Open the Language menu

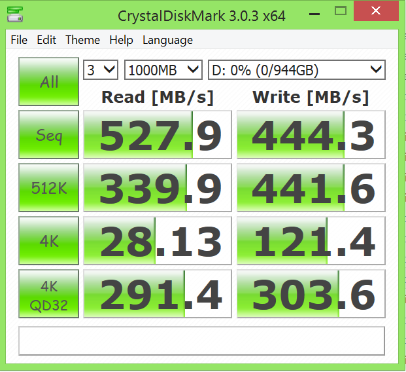167,40
